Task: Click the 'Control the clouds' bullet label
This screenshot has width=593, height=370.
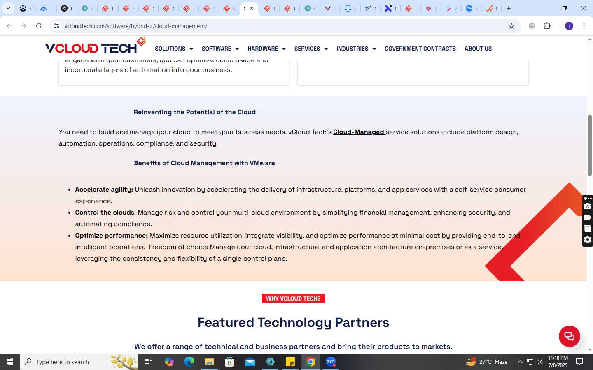Action: click(x=105, y=213)
